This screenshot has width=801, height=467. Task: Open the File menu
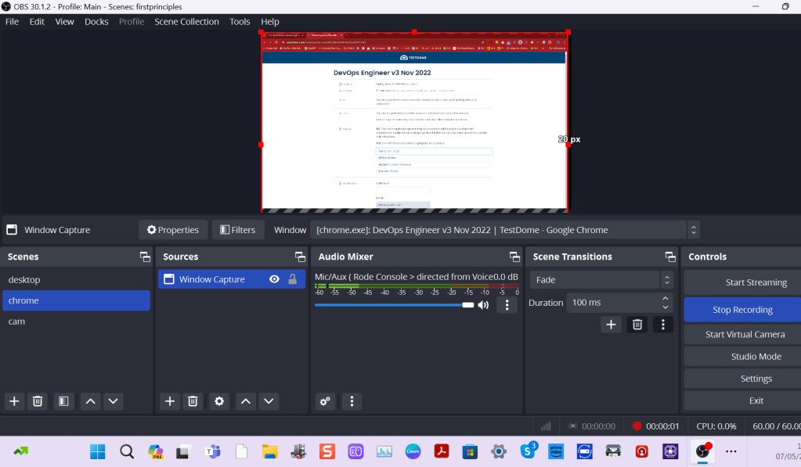pos(12,21)
